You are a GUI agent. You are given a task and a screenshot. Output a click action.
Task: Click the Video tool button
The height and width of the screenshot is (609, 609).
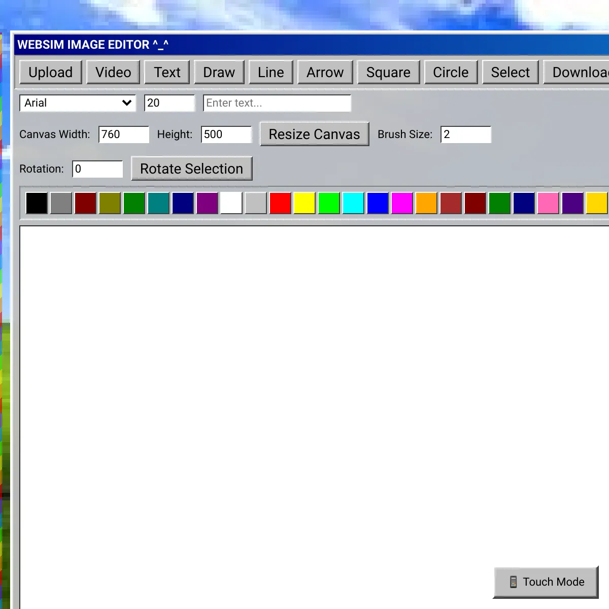pos(113,72)
